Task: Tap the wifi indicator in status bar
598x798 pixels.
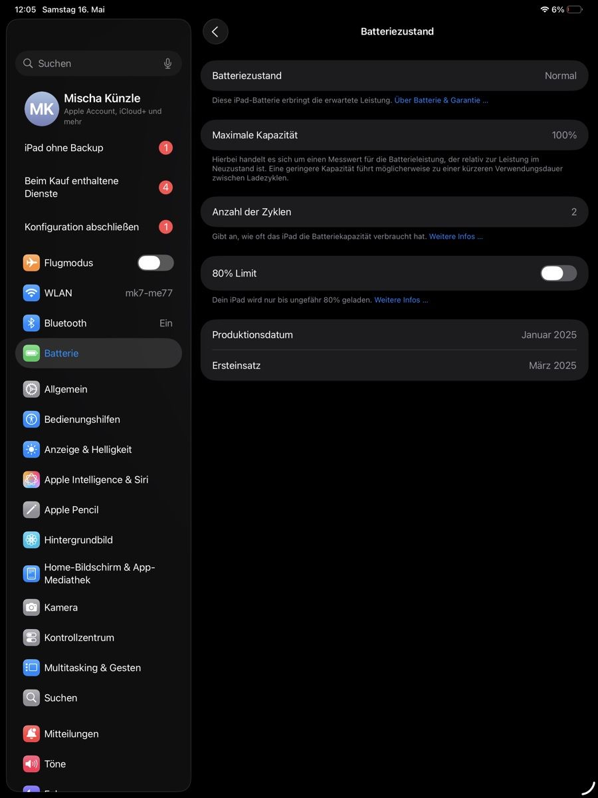Action: (x=545, y=9)
